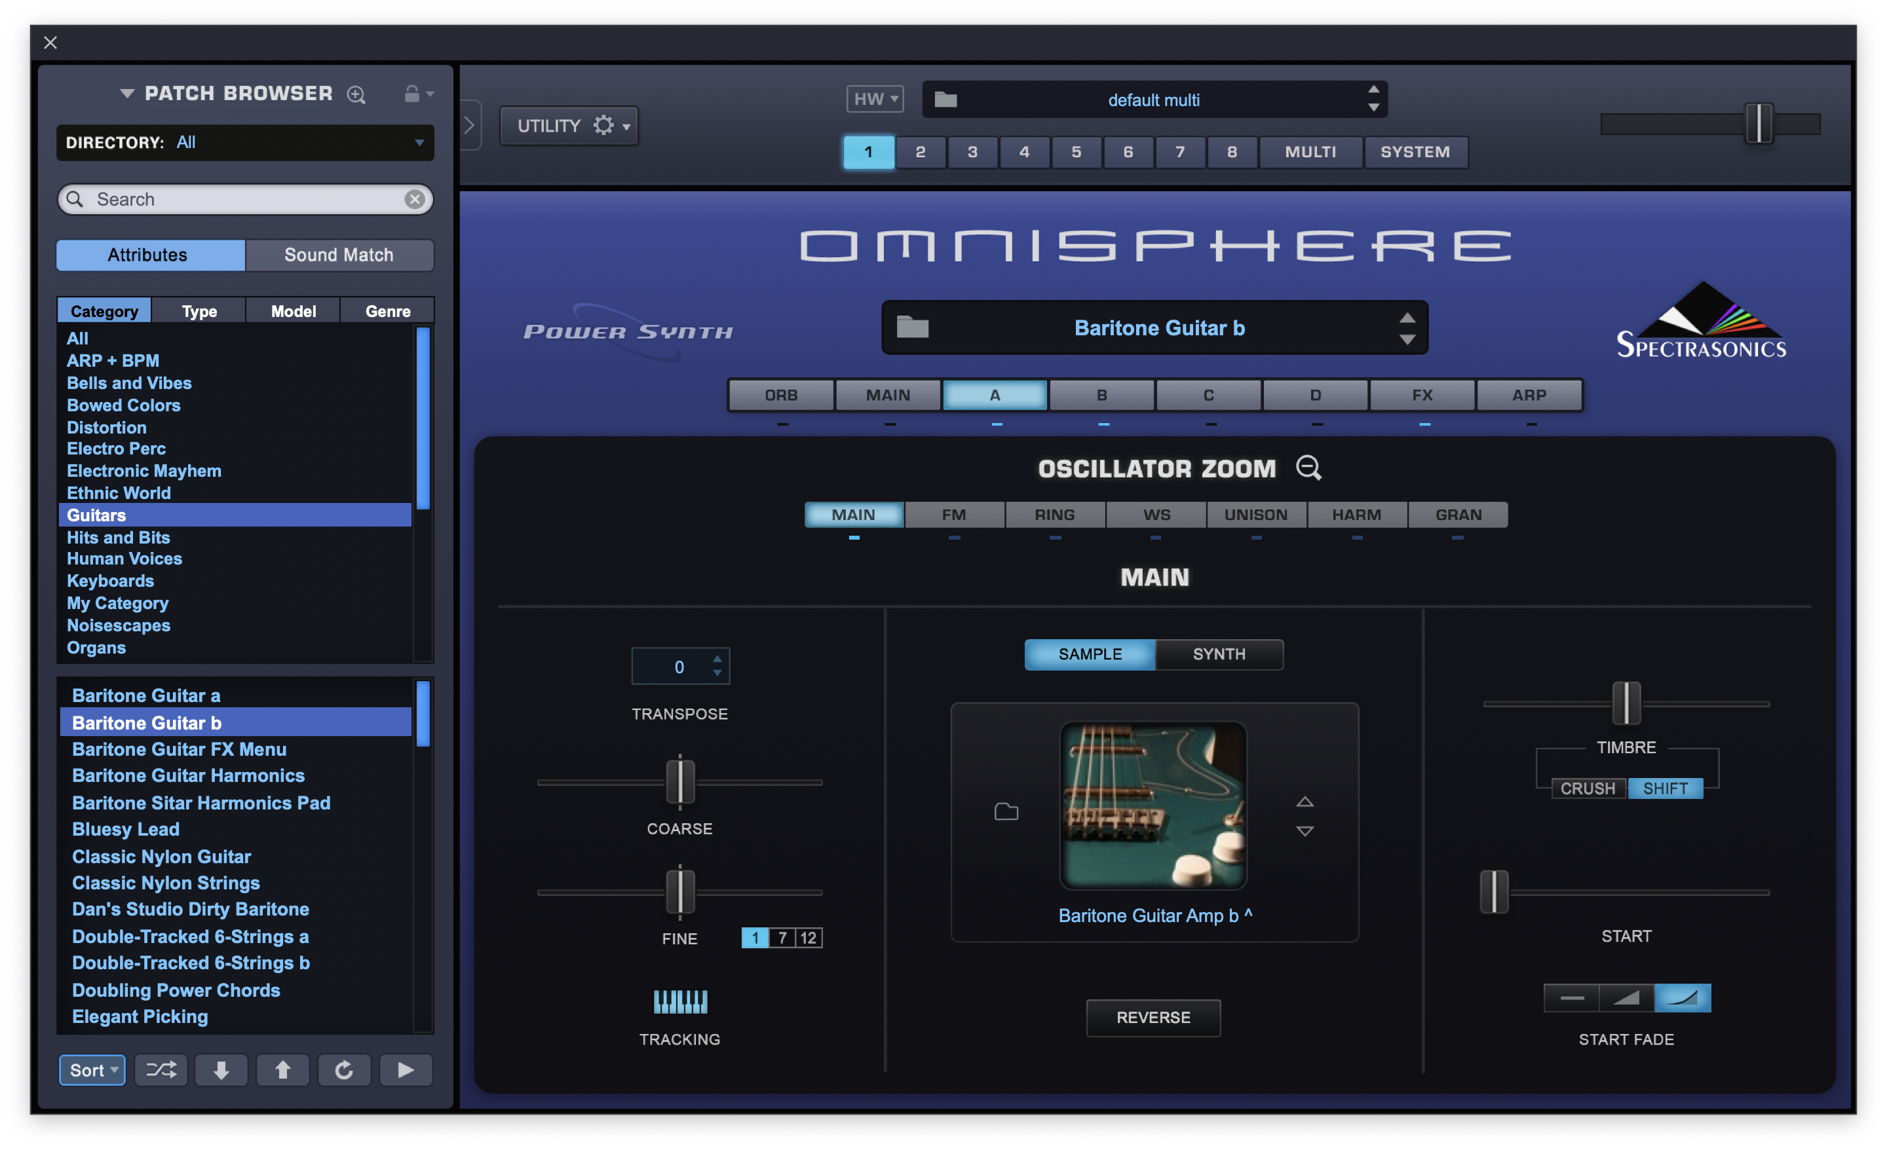Increase Transpose value with up arrow
Image resolution: width=1887 pixels, height=1150 pixels.
point(717,658)
